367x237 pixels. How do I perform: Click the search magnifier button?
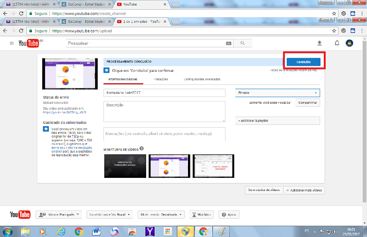243,43
